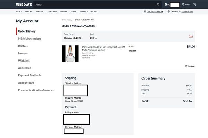Click the Order Summary Total $58.46 value

tap(188, 101)
